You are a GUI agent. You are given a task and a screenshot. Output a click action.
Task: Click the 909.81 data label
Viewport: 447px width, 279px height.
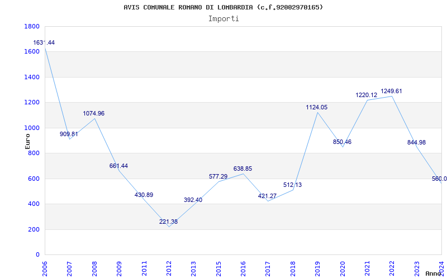coord(69,134)
